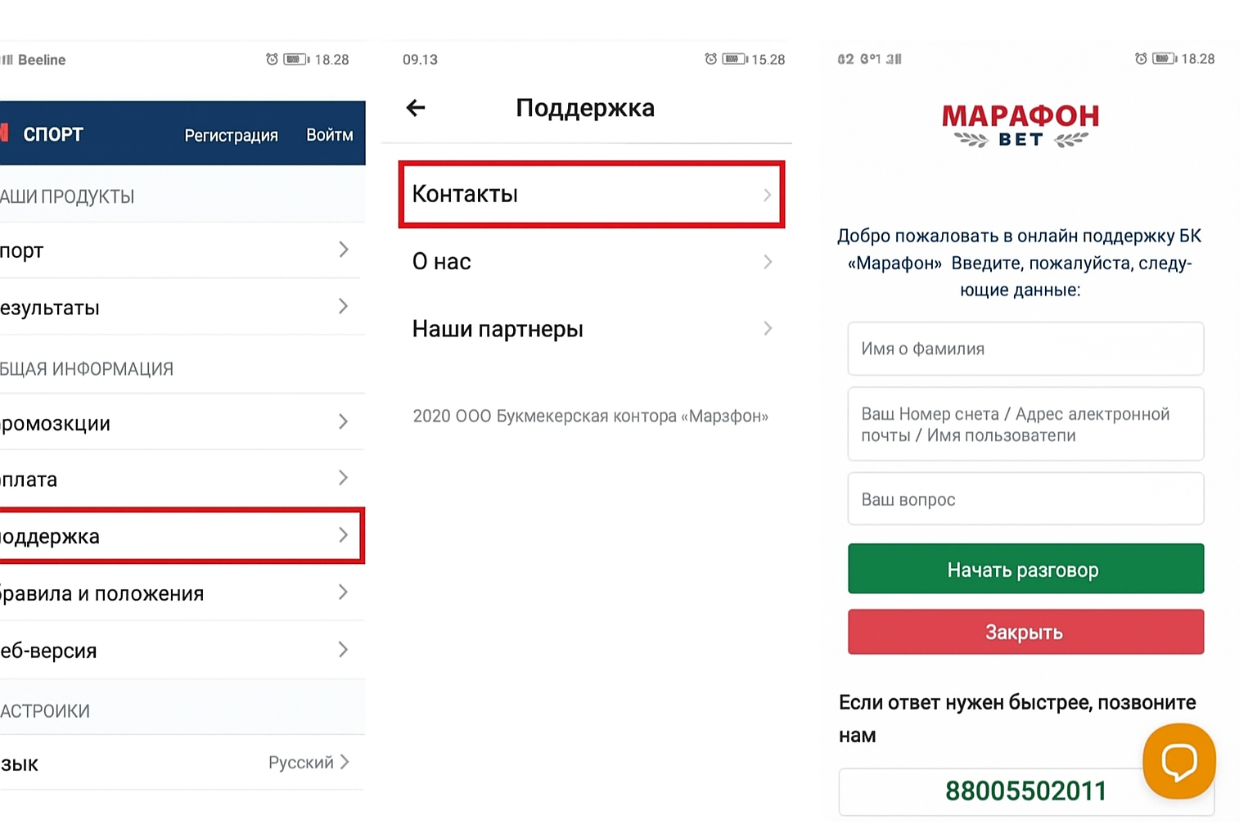Click the Имя о фамилия text field
Viewport: 1257px width, 838px height.
pyautogui.click(x=1025, y=349)
